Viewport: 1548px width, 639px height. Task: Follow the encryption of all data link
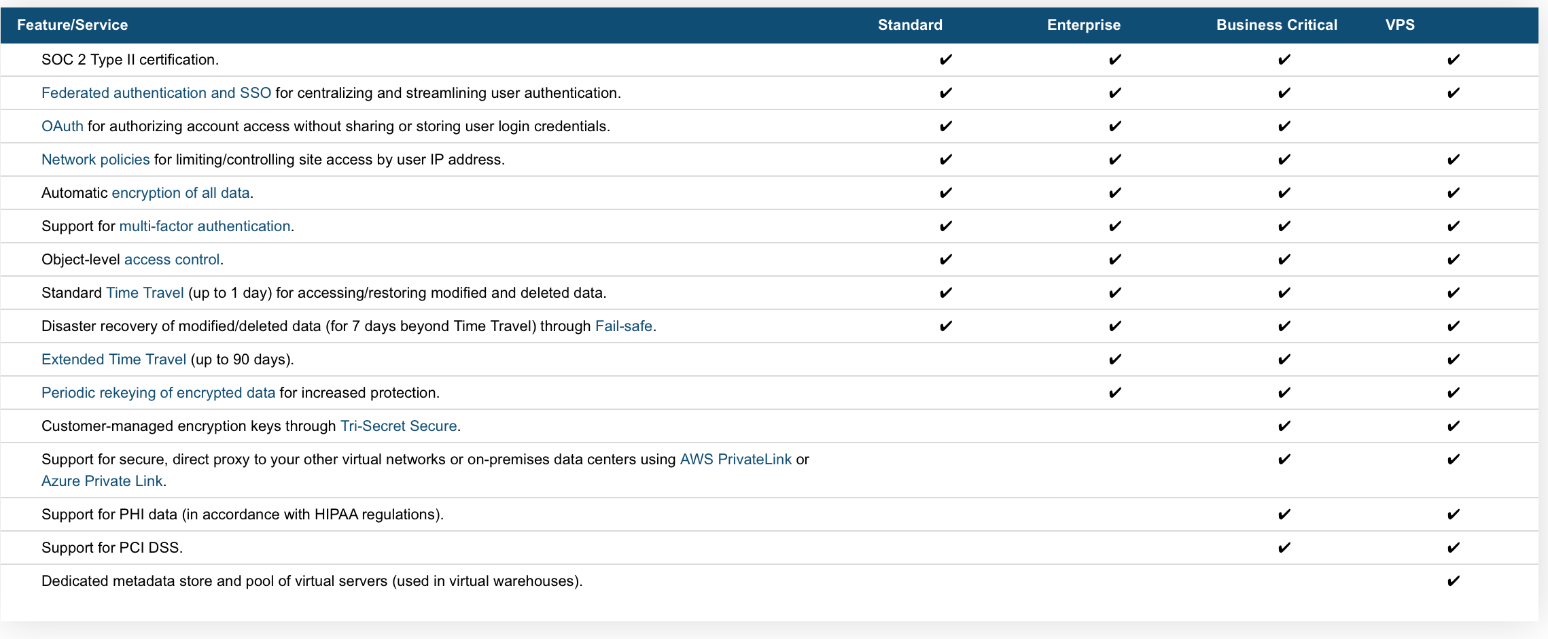180,193
